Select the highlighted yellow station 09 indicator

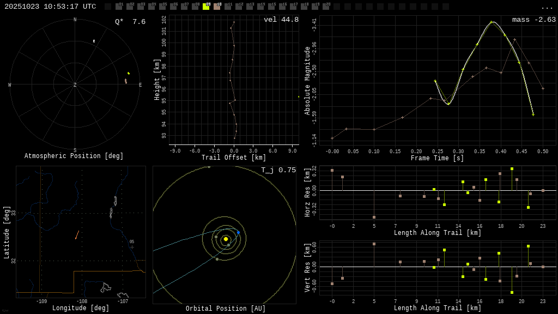click(x=206, y=7)
